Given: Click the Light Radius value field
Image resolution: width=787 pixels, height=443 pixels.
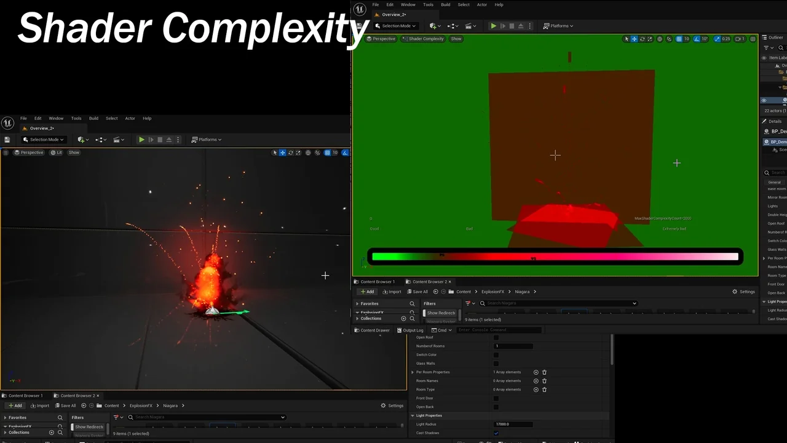Looking at the screenshot, I should click(513, 425).
